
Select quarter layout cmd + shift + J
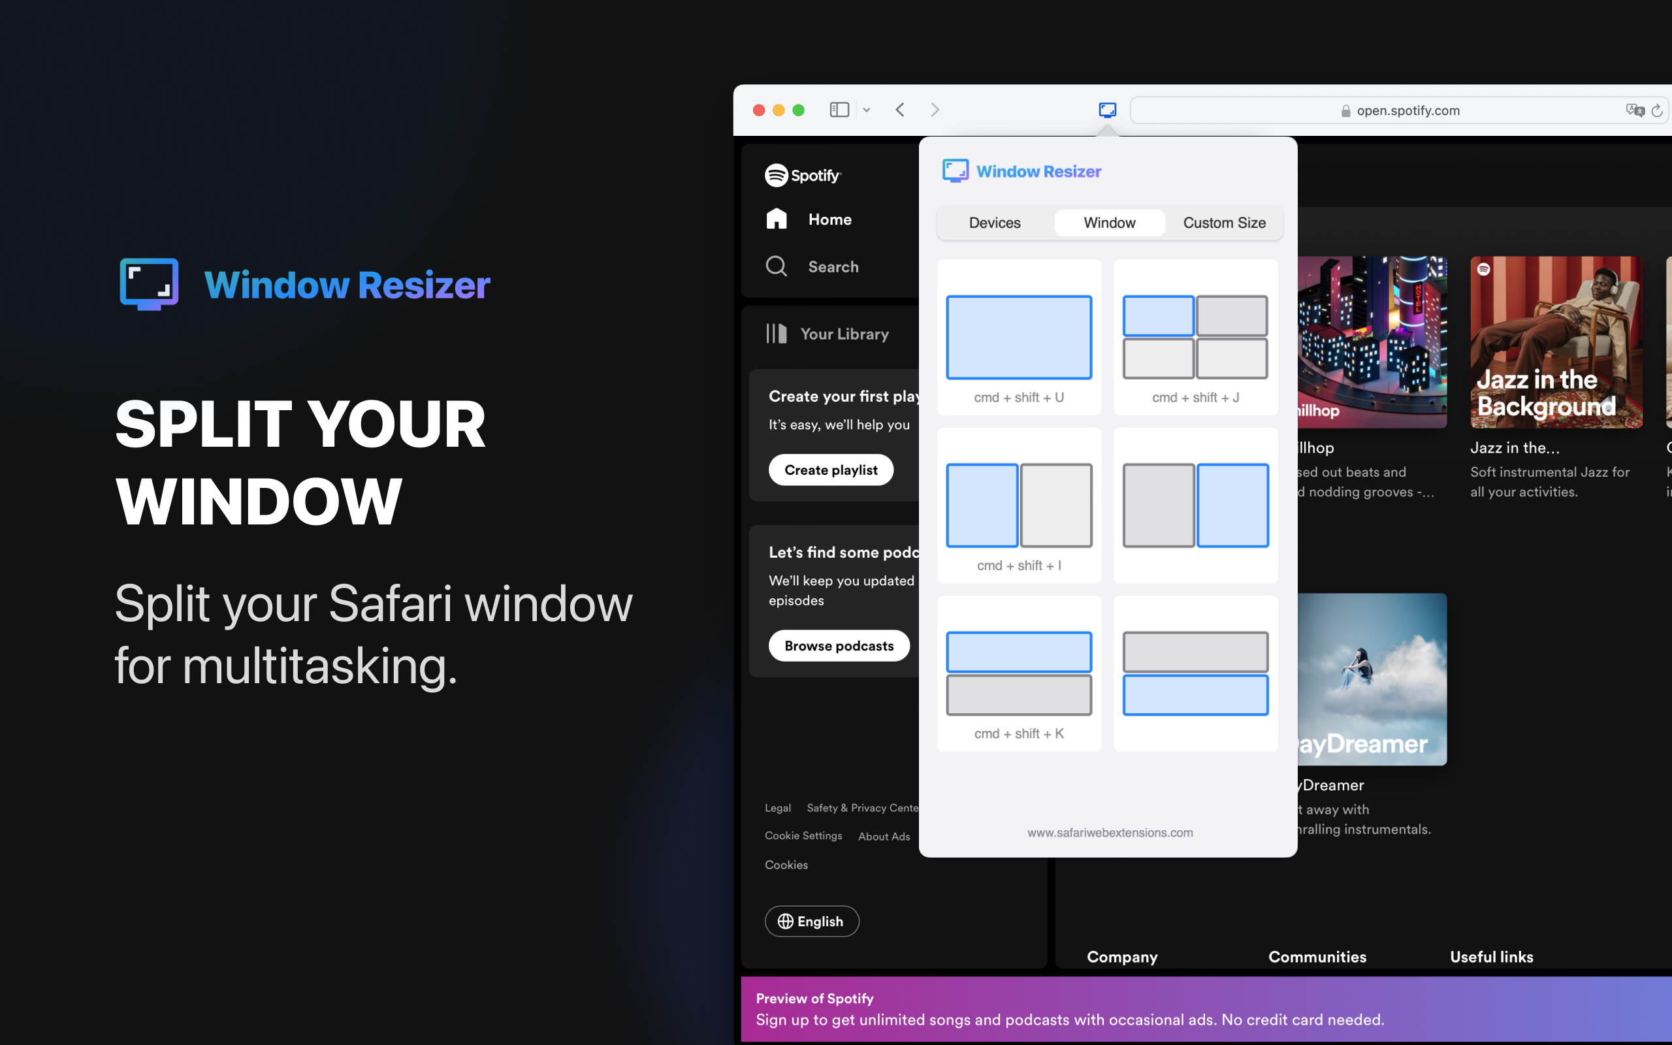point(1195,337)
